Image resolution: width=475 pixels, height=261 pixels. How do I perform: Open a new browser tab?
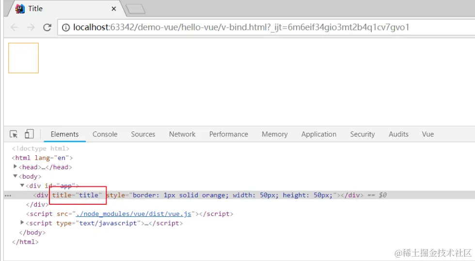tap(135, 9)
